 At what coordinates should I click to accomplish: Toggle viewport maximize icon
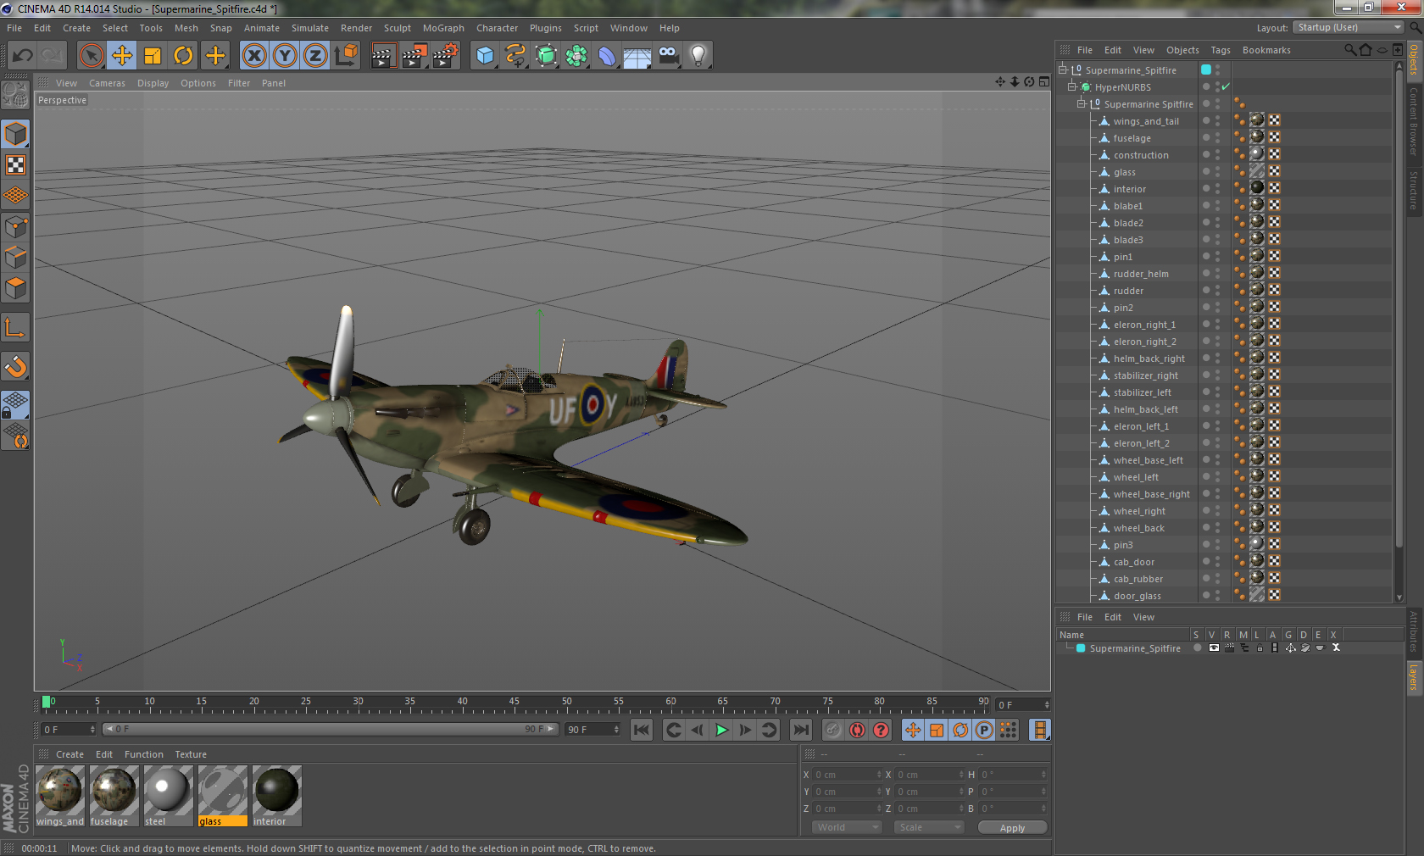1044,82
